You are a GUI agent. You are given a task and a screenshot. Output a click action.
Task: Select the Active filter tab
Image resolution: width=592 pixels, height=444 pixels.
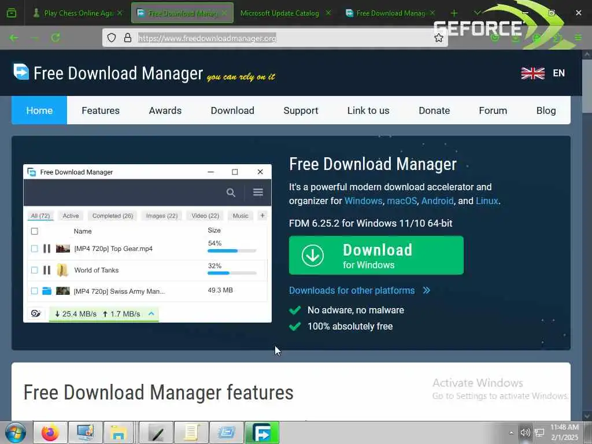click(x=71, y=216)
